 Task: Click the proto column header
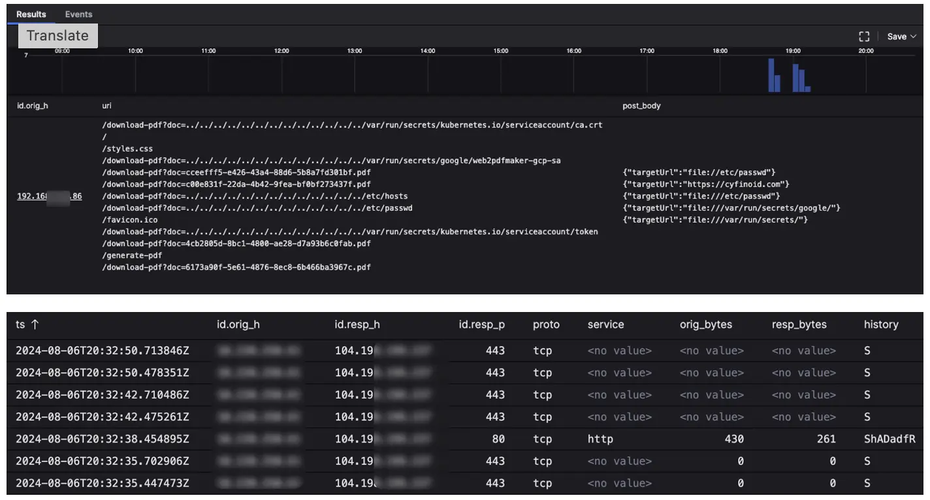(x=546, y=324)
